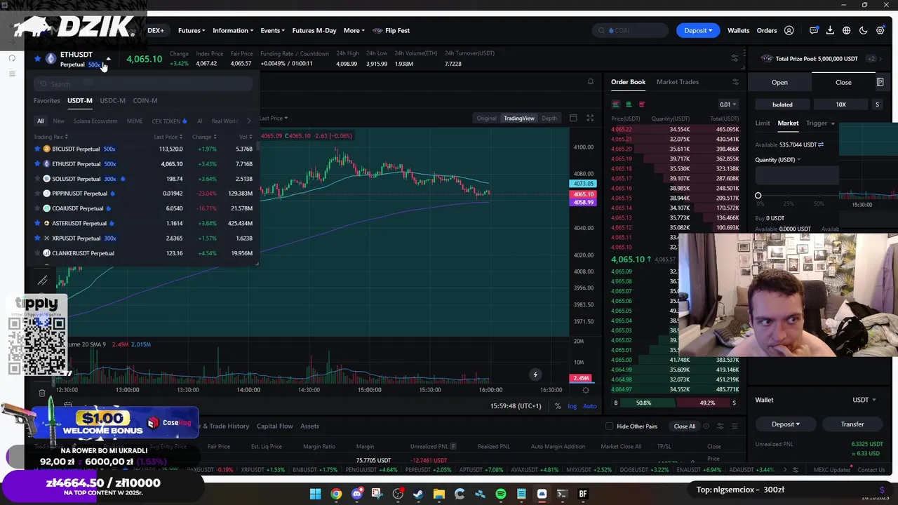Open the language globe icon
The height and width of the screenshot is (505, 898).
847,30
